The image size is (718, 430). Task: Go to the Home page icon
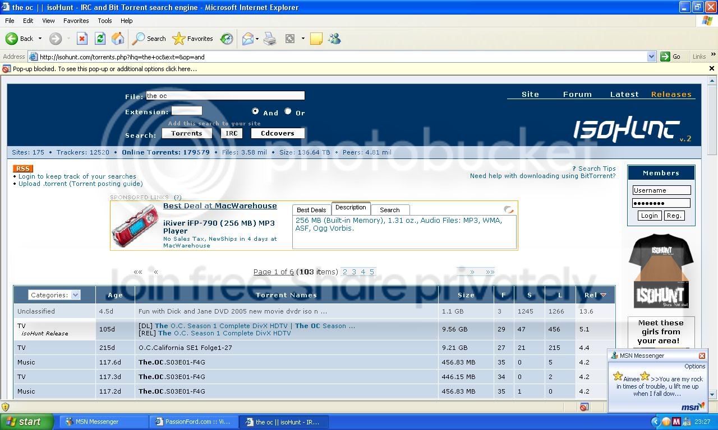[x=118, y=39]
